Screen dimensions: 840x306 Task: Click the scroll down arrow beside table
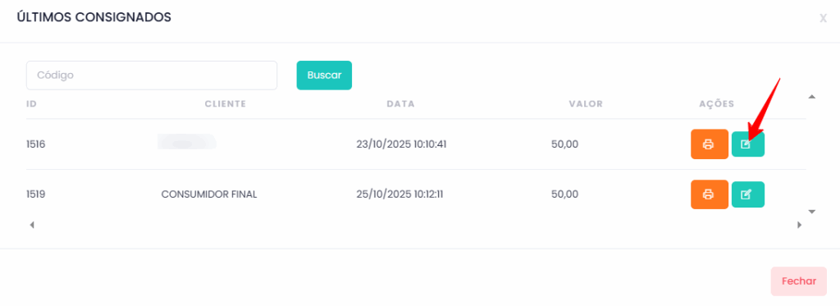[x=811, y=212]
